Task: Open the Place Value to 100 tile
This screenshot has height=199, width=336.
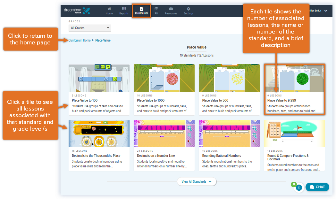Action: pyautogui.click(x=99, y=89)
